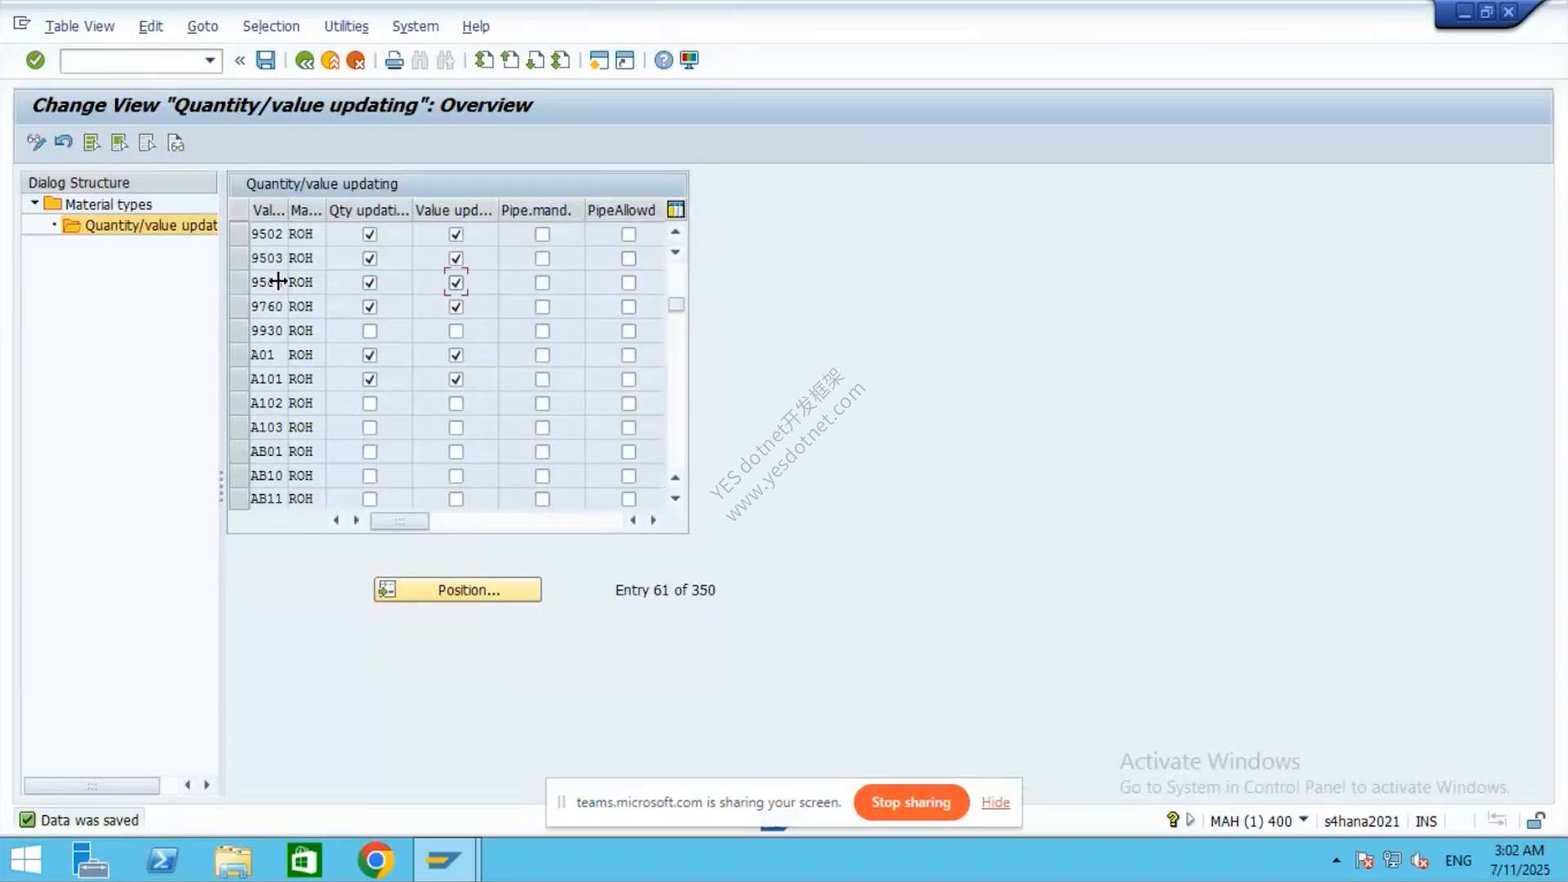The image size is (1568, 882).
Task: Click the Select Block icon
Action: point(119,143)
